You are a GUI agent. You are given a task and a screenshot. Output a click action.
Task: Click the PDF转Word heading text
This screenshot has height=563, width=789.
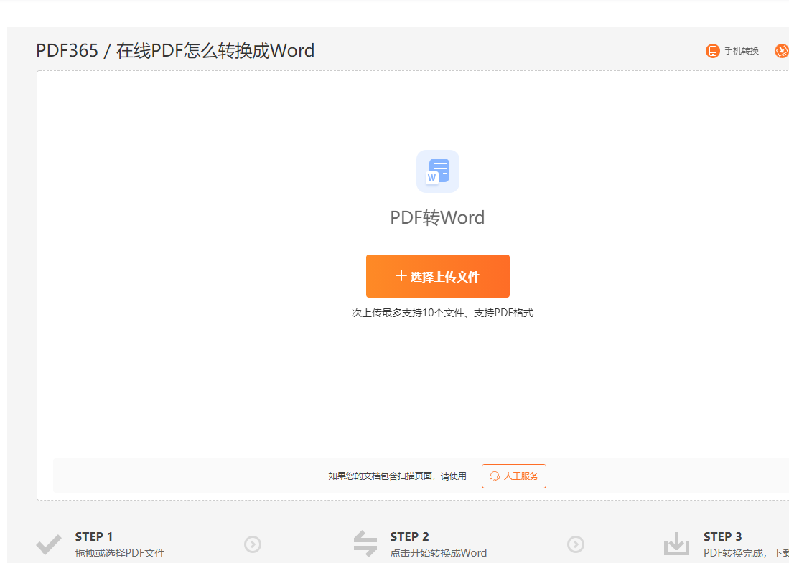(437, 217)
